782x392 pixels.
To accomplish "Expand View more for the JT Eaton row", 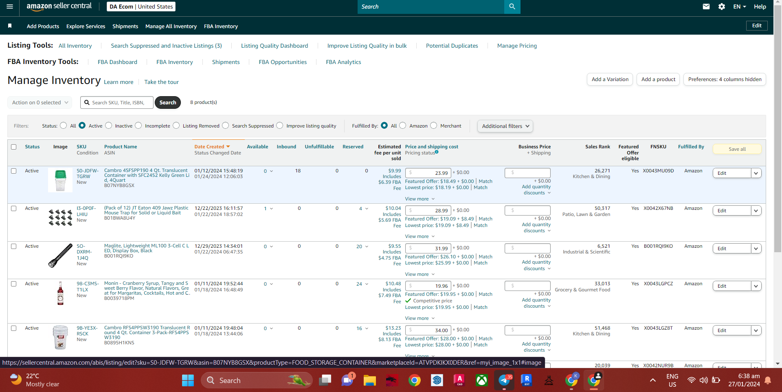I will tap(420, 236).
